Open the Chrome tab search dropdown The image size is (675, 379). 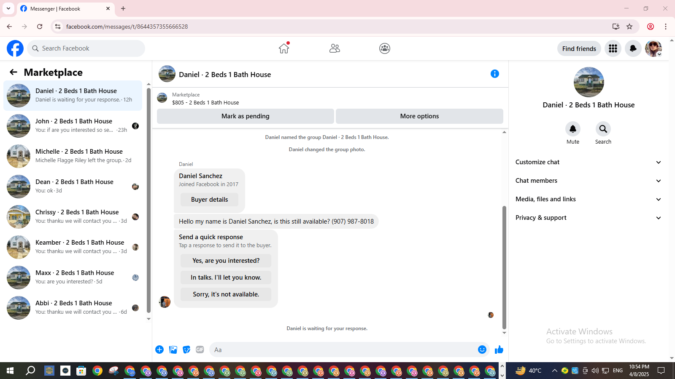click(8, 8)
